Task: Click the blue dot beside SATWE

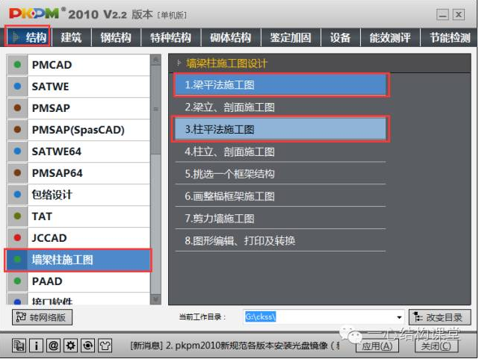Action: pyautogui.click(x=17, y=87)
